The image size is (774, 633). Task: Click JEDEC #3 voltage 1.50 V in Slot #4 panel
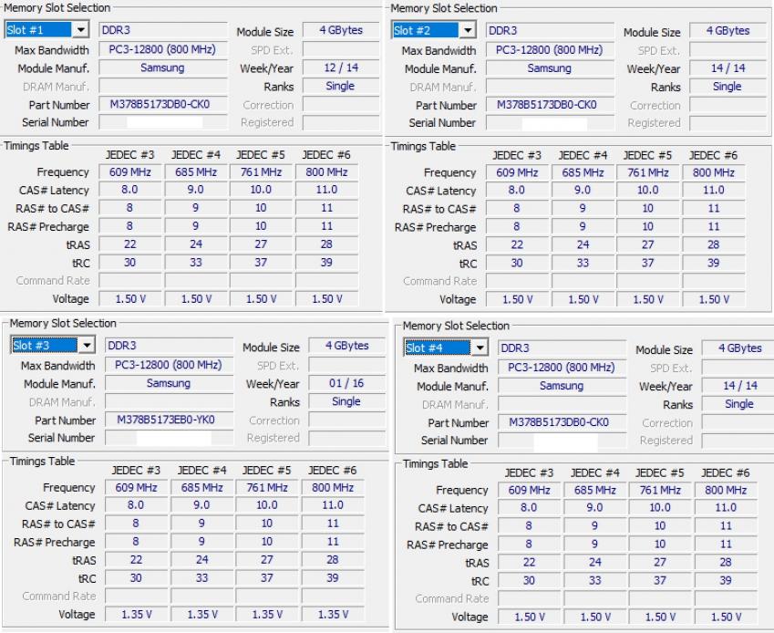tap(529, 617)
